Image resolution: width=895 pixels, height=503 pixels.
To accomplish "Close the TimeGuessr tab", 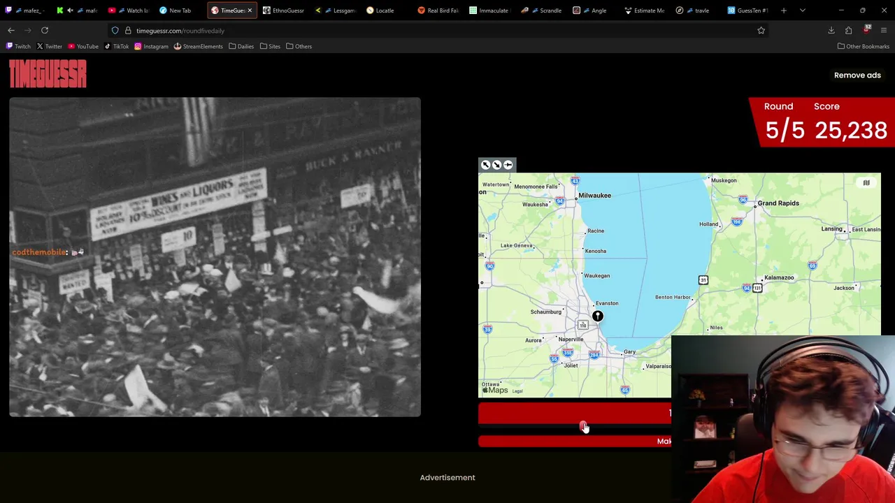I will coord(250,10).
